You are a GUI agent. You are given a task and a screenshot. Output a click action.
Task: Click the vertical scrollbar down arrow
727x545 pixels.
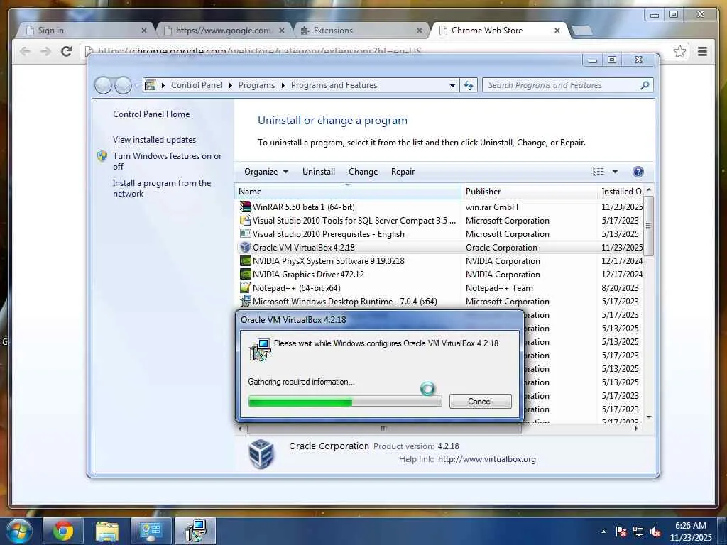click(649, 417)
